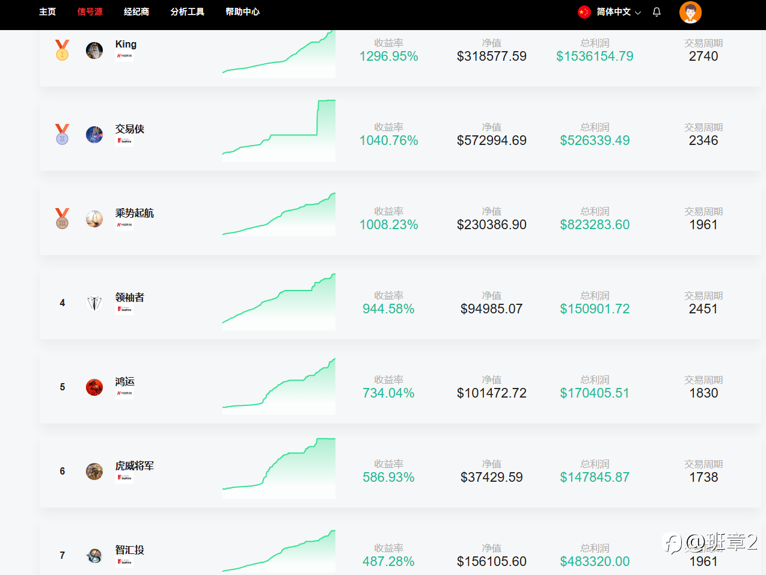View 鸿运 profit curve chart
The width and height of the screenshot is (766, 575).
coord(279,386)
